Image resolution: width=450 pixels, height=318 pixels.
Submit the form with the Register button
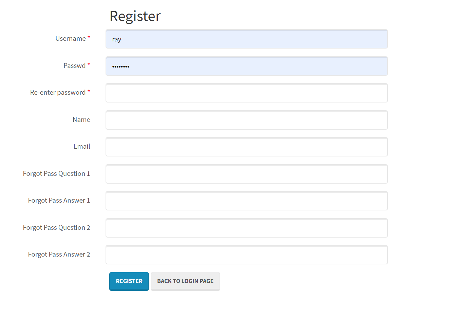coord(129,281)
